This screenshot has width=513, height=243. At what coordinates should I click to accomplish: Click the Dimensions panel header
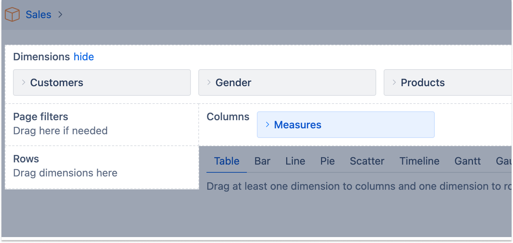tap(42, 57)
